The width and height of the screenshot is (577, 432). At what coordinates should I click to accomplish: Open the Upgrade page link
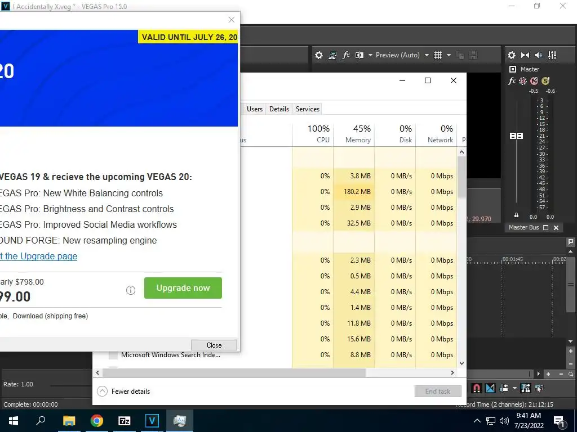[x=39, y=256]
